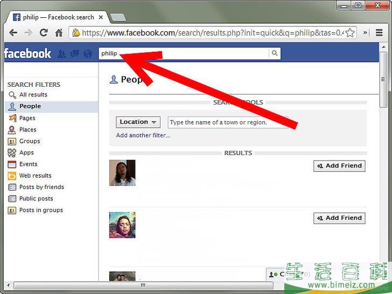Add Friend for first result
Viewport: 392px width, 294px height.
(x=339, y=166)
